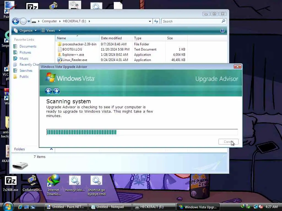
Task: Open the address bar history dropdown
Action: click(x=150, y=21)
